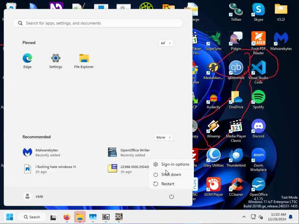Viewport: 299px width, 224px height.
Task: Open 7-Zip from taskbar
Action: (106, 217)
